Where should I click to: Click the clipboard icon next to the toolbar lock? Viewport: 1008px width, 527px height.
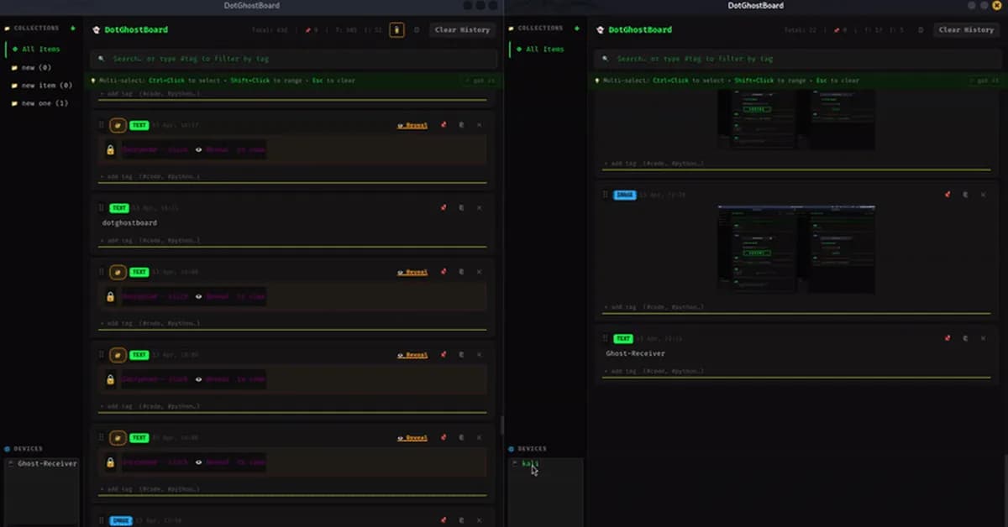tap(417, 29)
